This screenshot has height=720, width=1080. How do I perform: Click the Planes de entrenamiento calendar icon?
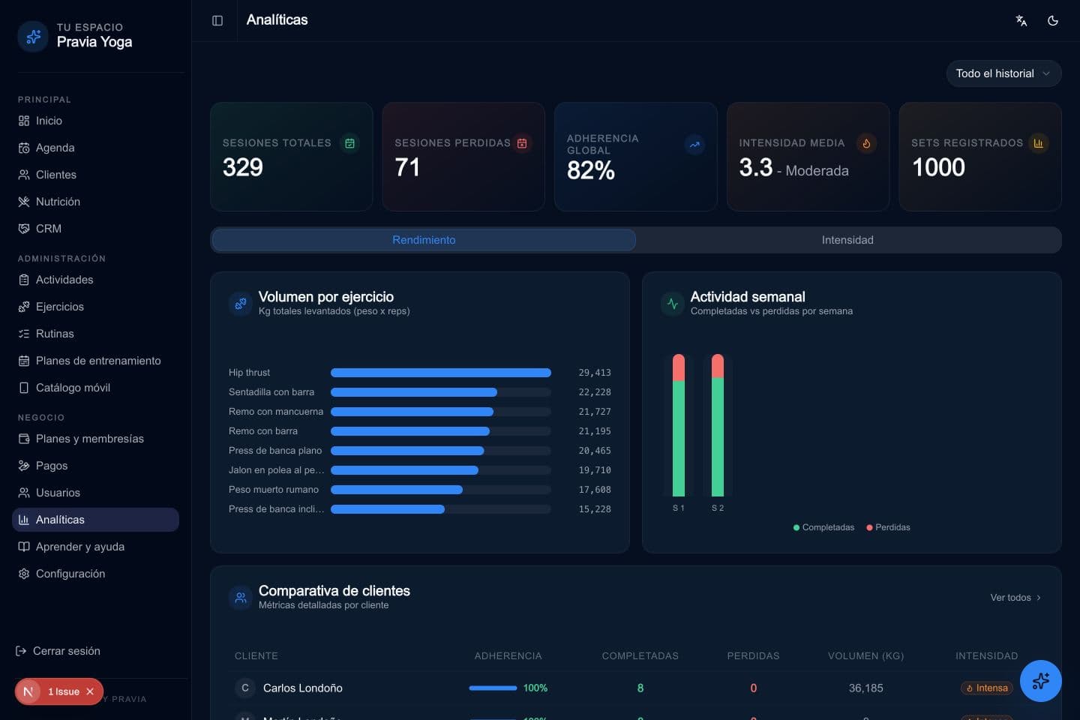24,361
